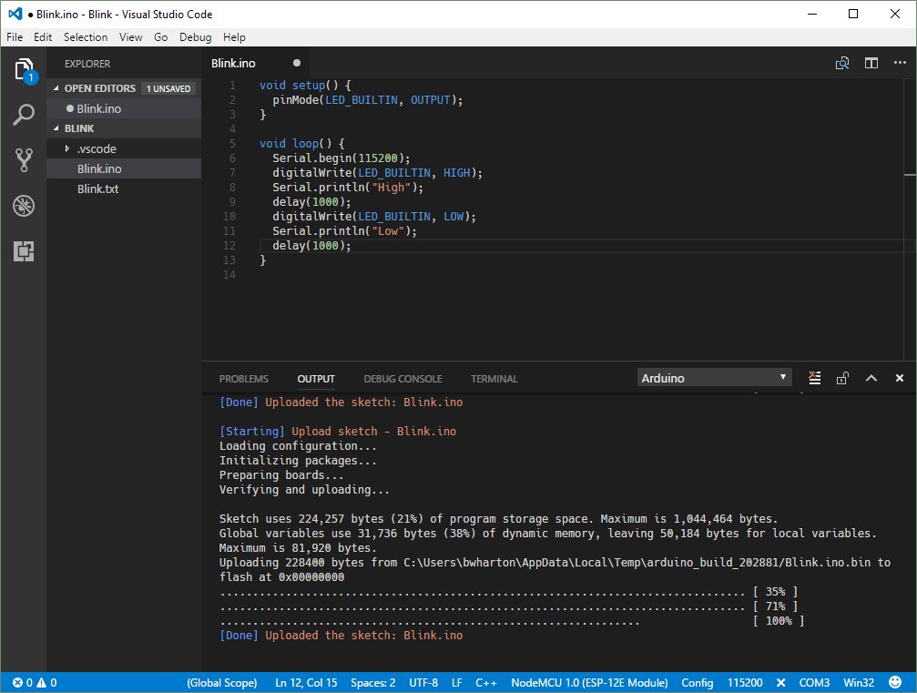Viewport: 917px width, 693px height.
Task: Select serial port COM3 in status bar
Action: tap(814, 682)
